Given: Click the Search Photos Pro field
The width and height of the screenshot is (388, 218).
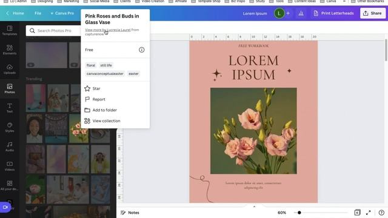Looking at the screenshot, I should coord(53,31).
